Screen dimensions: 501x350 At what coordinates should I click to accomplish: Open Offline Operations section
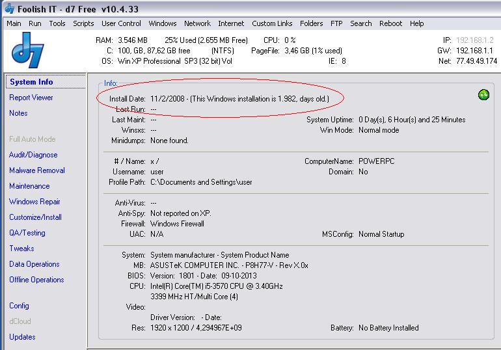pos(36,280)
